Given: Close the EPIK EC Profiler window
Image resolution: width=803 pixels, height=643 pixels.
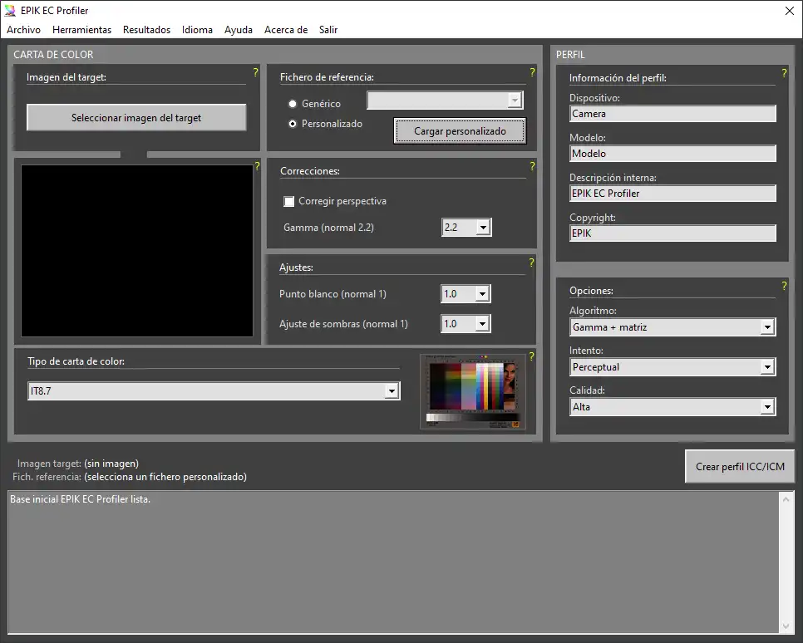Looking at the screenshot, I should [x=790, y=11].
